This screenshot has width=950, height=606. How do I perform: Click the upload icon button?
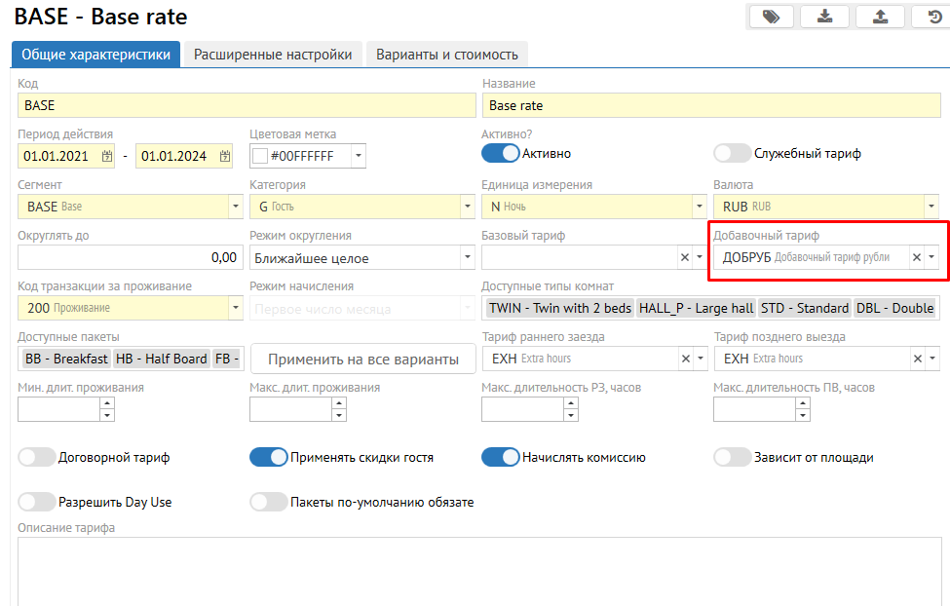click(x=880, y=17)
